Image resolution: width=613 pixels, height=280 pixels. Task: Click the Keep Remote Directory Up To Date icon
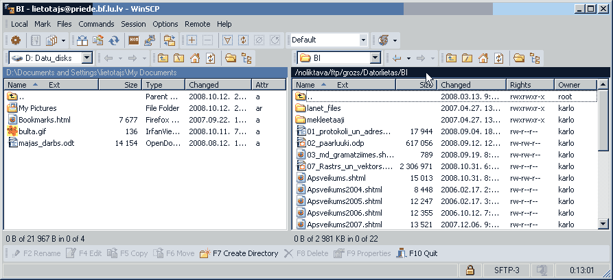[98, 40]
